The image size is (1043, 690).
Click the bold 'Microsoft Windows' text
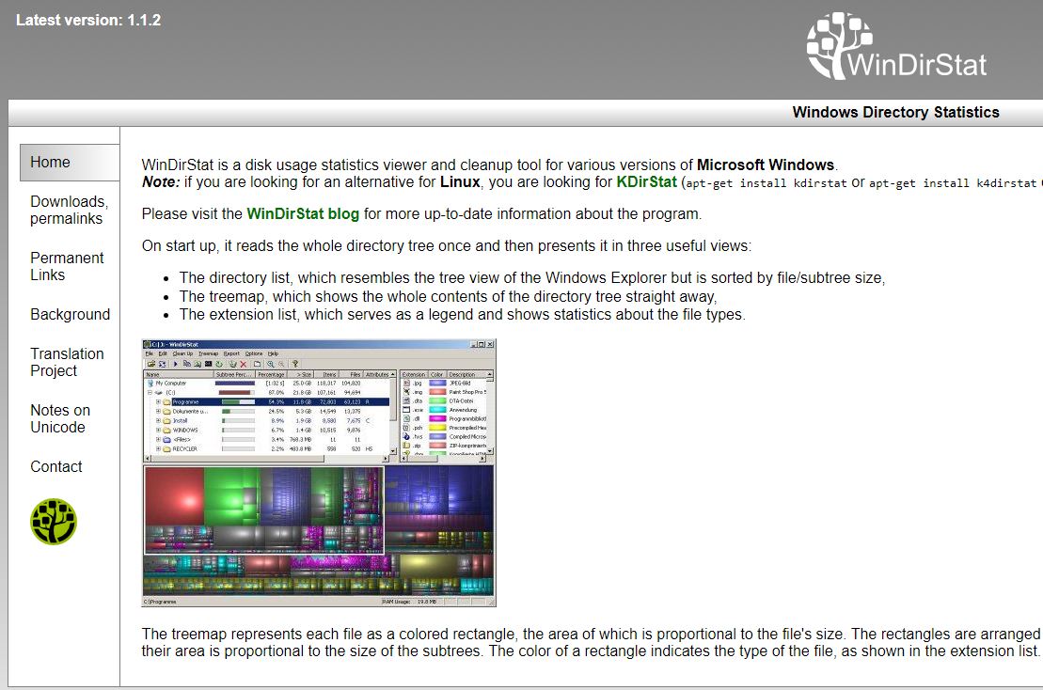pyautogui.click(x=765, y=165)
